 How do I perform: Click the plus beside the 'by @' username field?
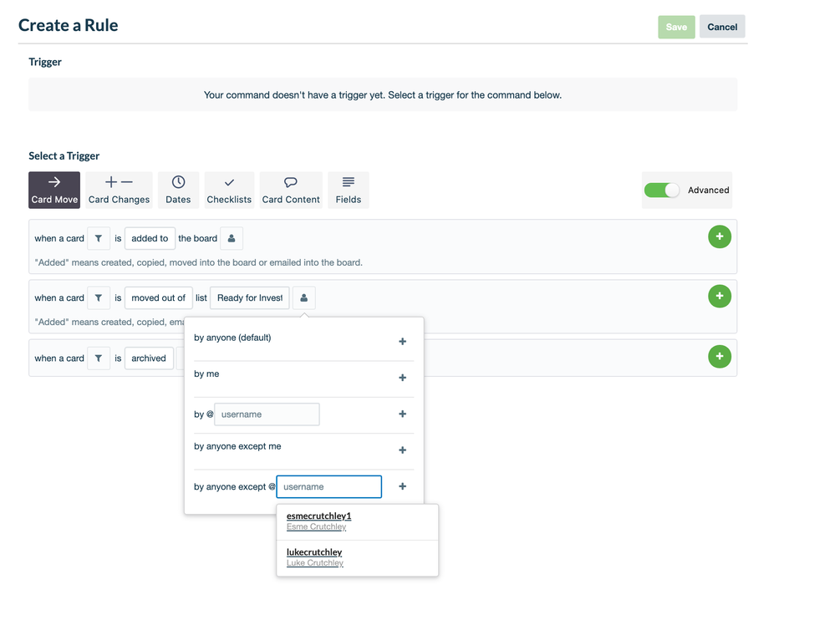[x=403, y=414]
